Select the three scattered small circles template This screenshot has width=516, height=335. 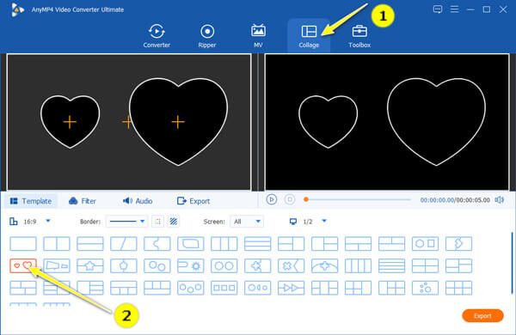coord(425,288)
